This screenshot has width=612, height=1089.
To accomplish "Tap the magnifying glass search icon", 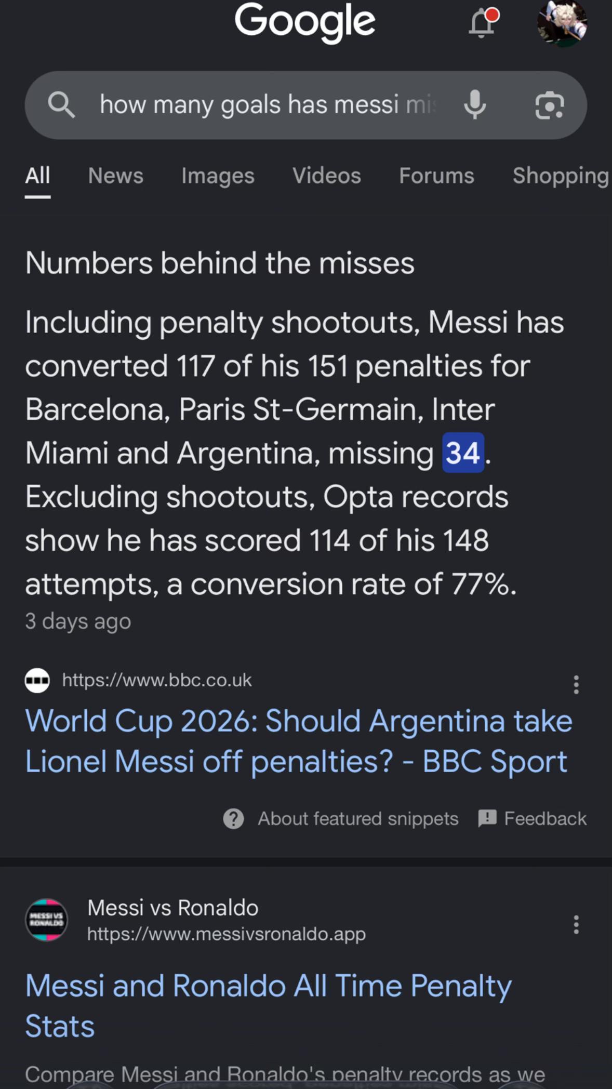I will tap(61, 105).
